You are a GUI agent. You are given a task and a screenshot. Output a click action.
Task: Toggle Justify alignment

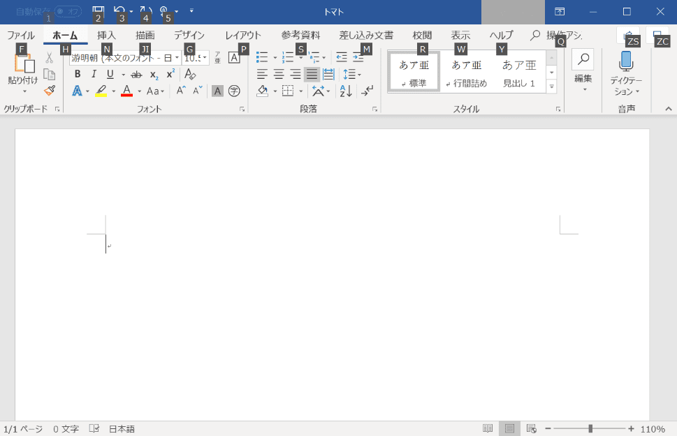(x=312, y=74)
